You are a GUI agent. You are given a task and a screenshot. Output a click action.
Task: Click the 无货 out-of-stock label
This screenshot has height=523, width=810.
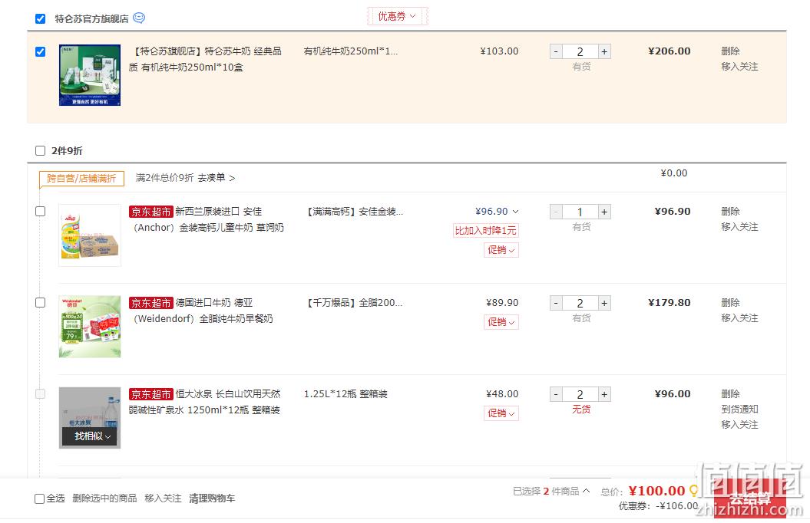click(x=581, y=410)
